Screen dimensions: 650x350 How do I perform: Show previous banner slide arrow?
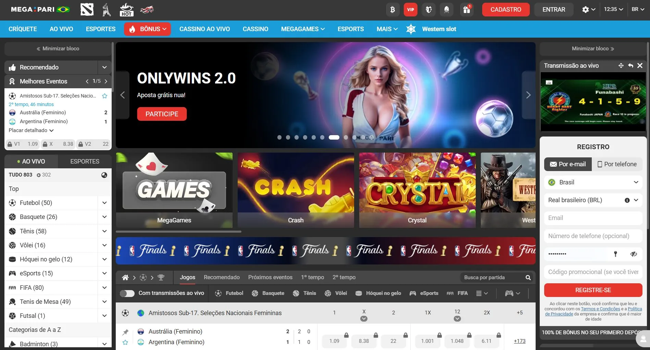123,95
